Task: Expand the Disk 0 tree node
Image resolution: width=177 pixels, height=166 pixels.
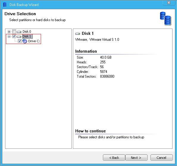Action: click(x=9, y=32)
